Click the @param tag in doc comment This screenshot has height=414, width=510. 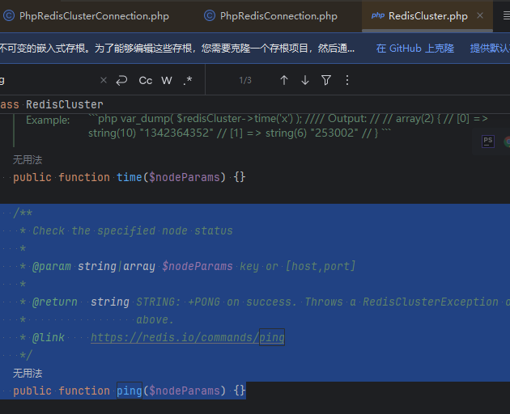[52, 267]
